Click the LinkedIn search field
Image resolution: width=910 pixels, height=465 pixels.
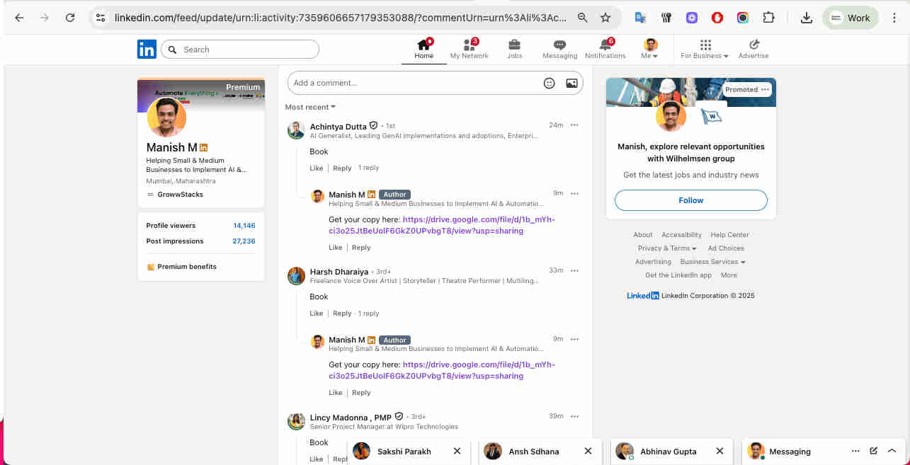click(240, 50)
